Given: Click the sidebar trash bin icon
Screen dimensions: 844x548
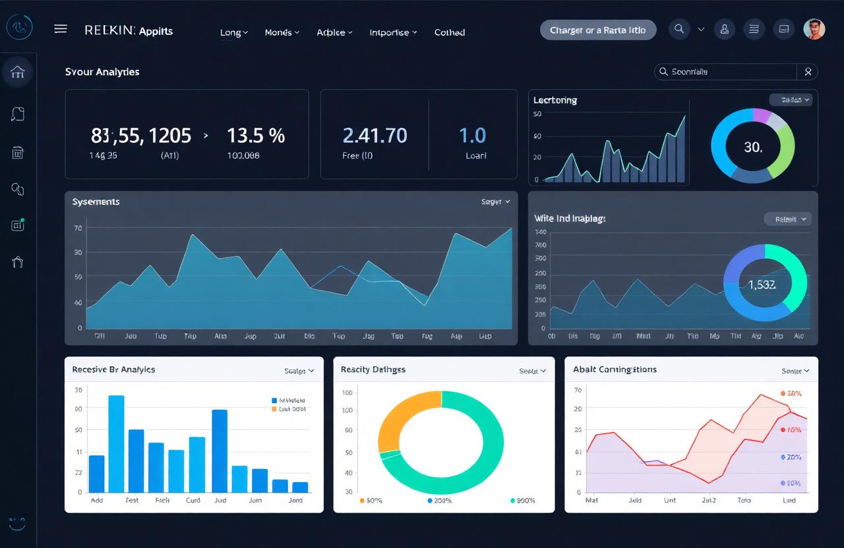Looking at the screenshot, I should click(18, 152).
